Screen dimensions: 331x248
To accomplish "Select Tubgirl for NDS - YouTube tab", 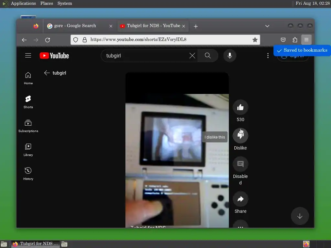I will click(153, 26).
